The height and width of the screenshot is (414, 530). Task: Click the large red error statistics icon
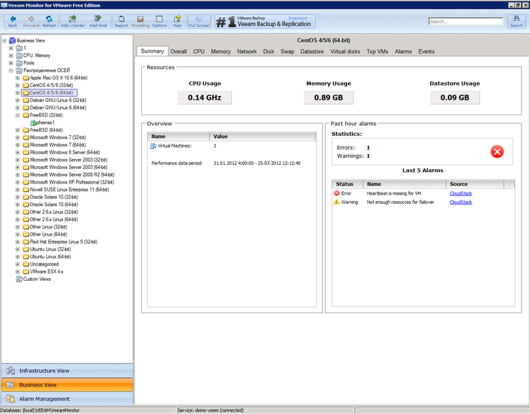tap(498, 152)
